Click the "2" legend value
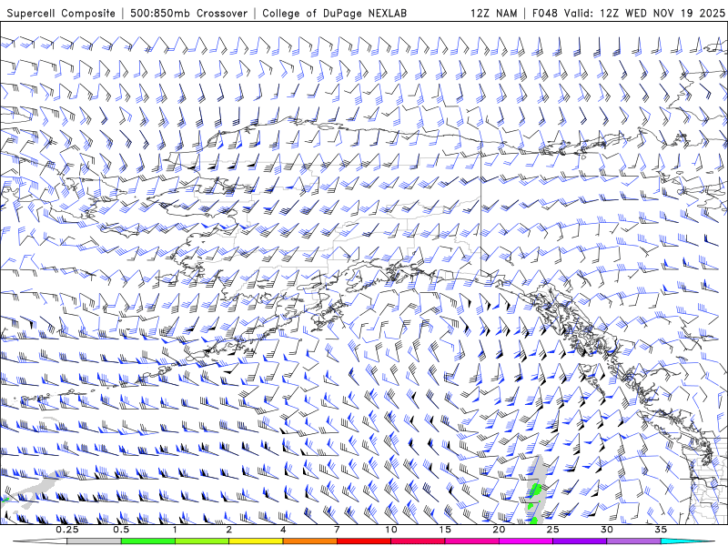This screenshot has width=728, height=546. point(229,530)
